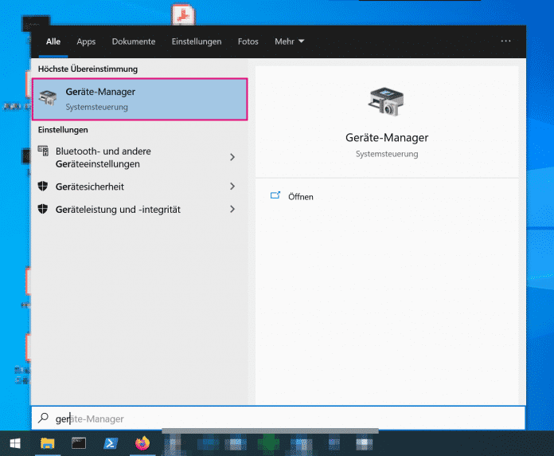
Task: Open the Windows Start button
Action: (14, 442)
